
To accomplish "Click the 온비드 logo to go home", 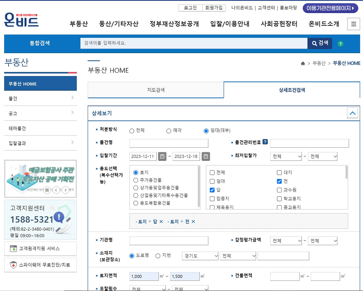I will coord(21,19).
